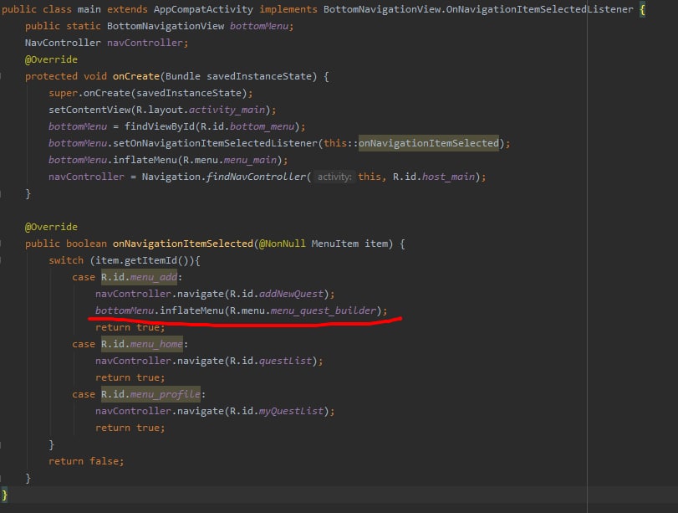Click the "NavController" type in the field declaration
This screenshot has height=513, width=678.
[x=63, y=43]
